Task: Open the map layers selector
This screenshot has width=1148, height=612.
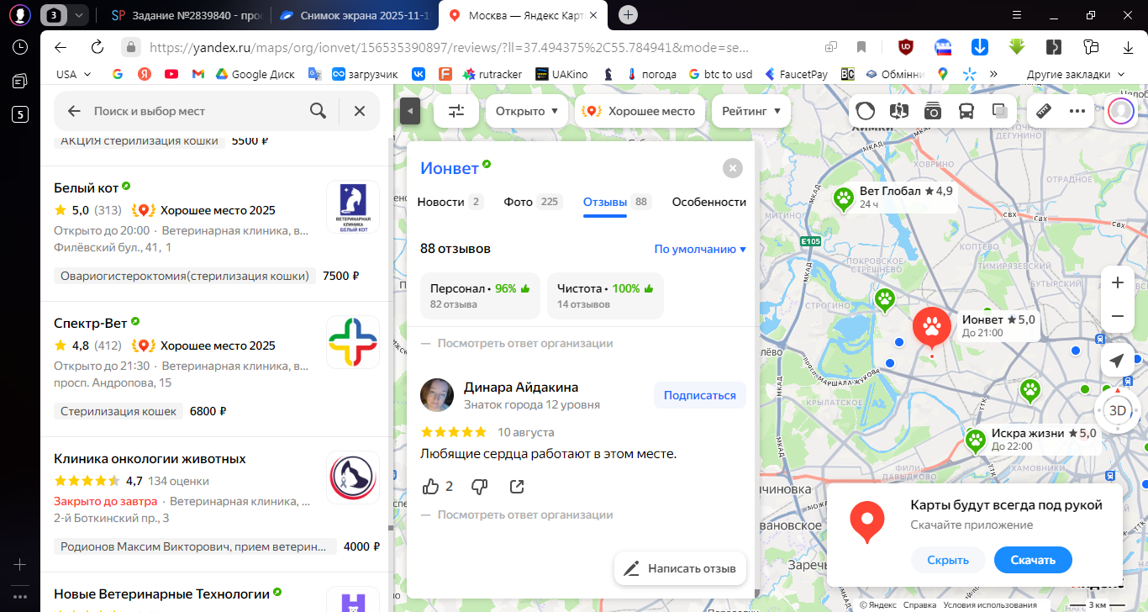Action: pyautogui.click(x=1000, y=110)
